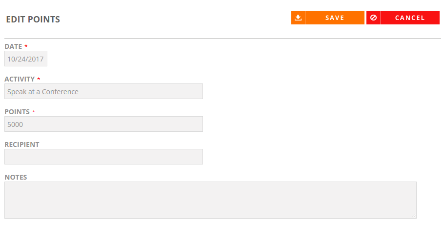
Task: Select the Points field containing 5000
Action: [x=103, y=124]
